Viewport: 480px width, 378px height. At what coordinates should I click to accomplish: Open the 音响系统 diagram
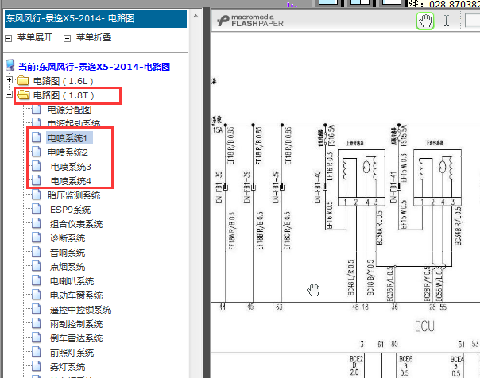click(x=68, y=253)
